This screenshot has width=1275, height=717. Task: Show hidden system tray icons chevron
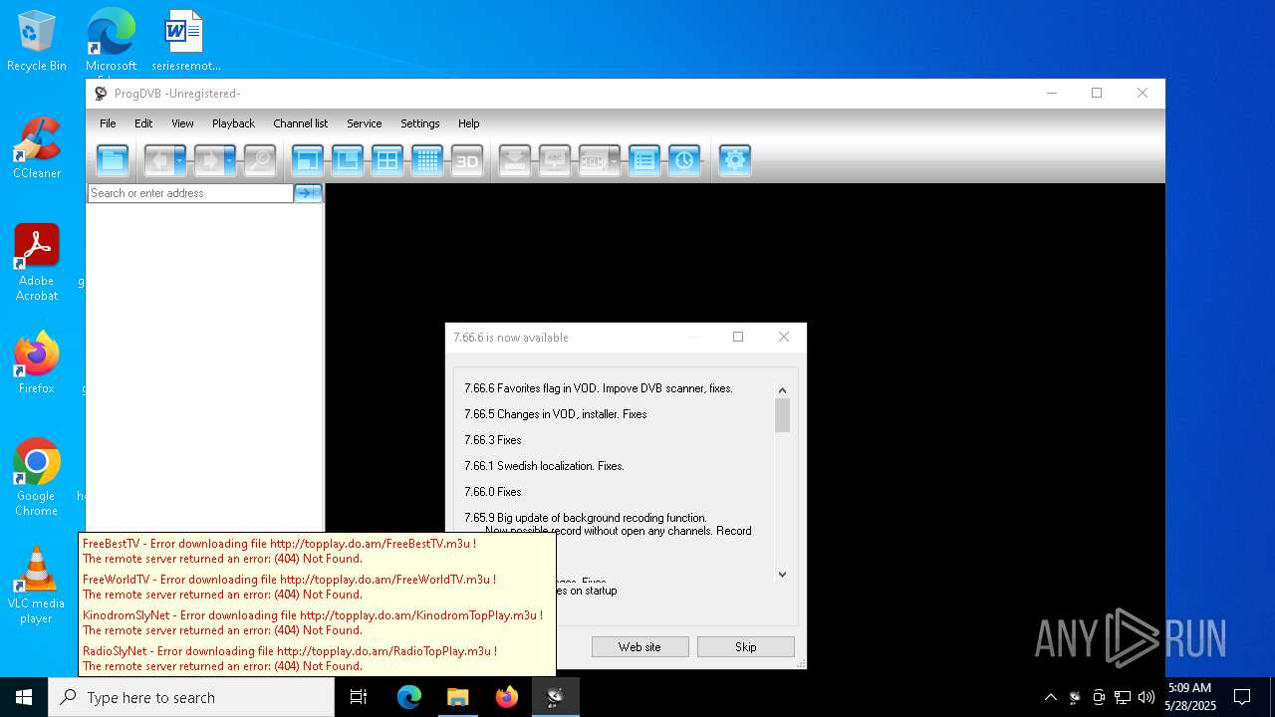(x=1050, y=697)
